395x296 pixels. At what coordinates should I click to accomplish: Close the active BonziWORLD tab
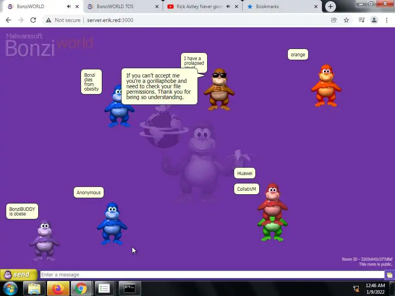pyautogui.click(x=77, y=7)
